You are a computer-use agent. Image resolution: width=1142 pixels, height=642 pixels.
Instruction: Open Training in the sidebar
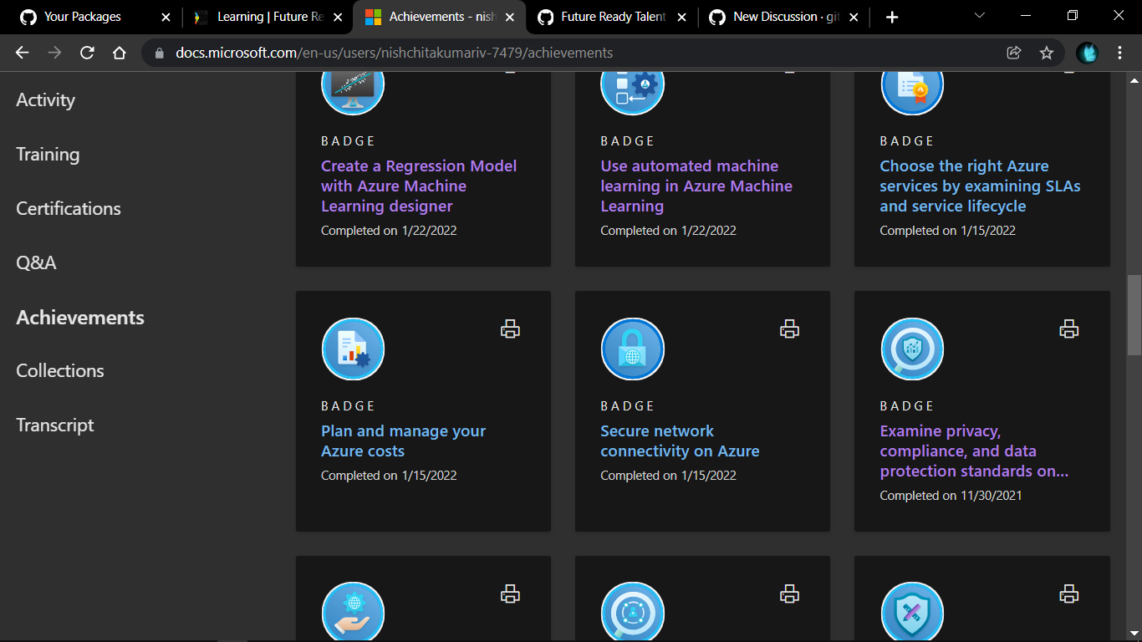(48, 155)
